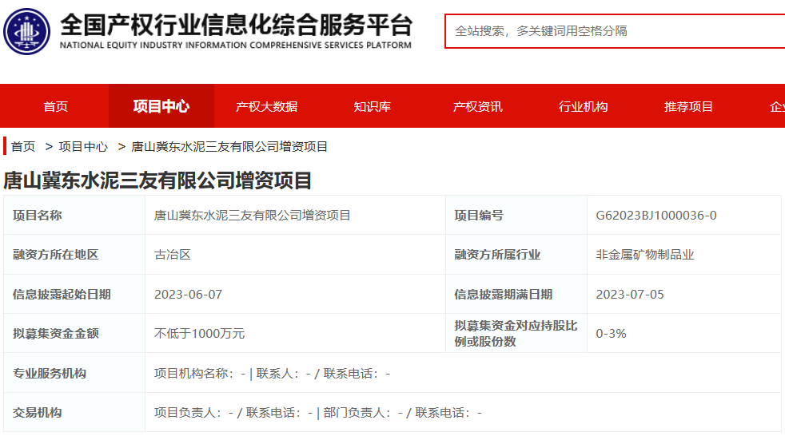The width and height of the screenshot is (785, 436).
Task: Follow the 项目中心 breadcrumb link
Action: click(x=83, y=146)
